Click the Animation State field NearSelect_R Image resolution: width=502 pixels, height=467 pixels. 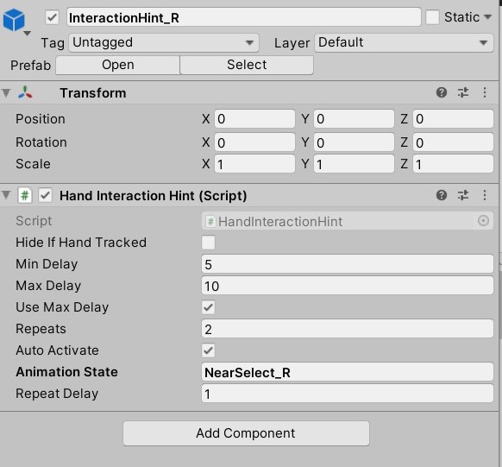348,372
